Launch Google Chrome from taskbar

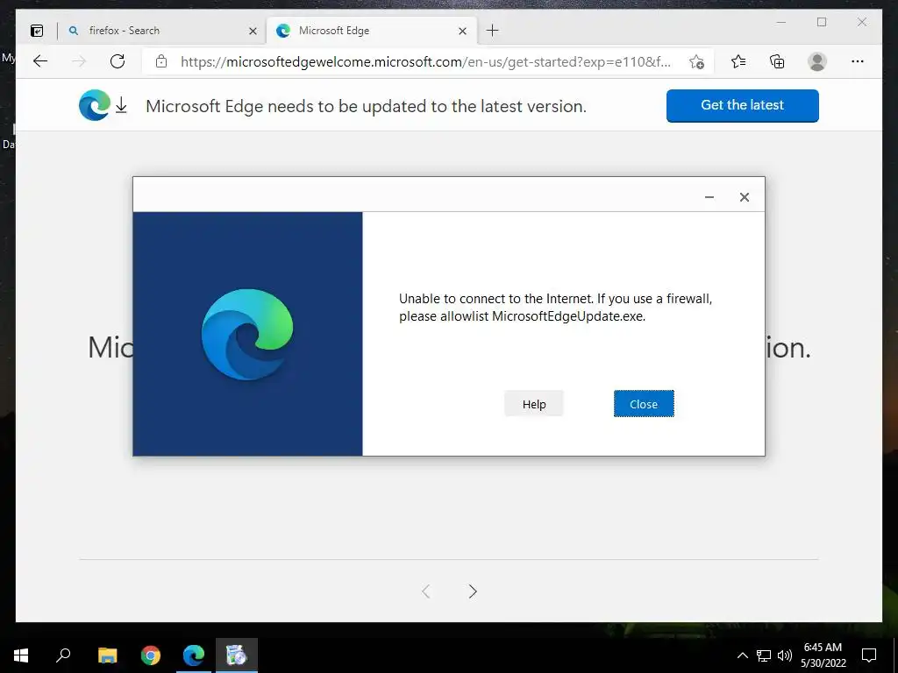click(151, 655)
